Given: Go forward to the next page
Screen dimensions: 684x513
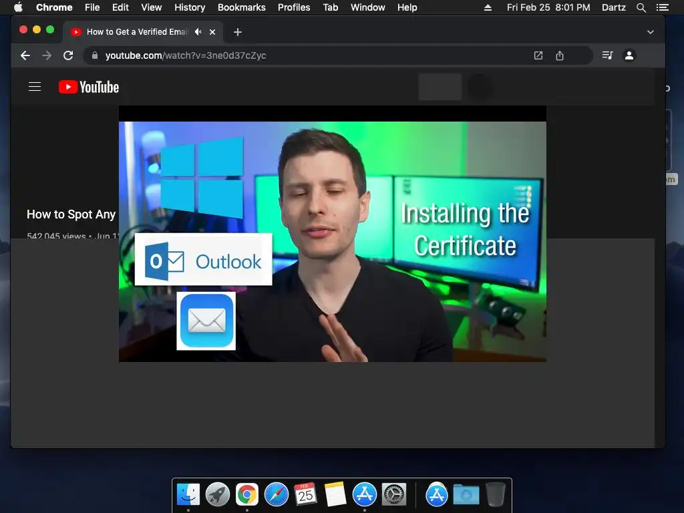Looking at the screenshot, I should pos(47,55).
